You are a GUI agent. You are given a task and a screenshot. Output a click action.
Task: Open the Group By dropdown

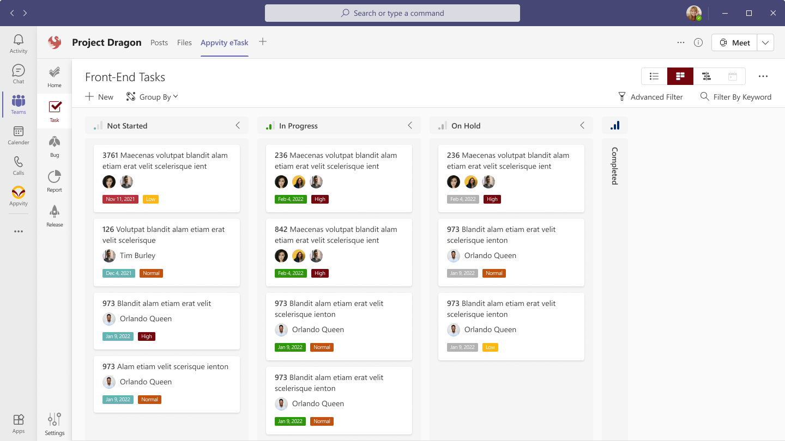152,97
